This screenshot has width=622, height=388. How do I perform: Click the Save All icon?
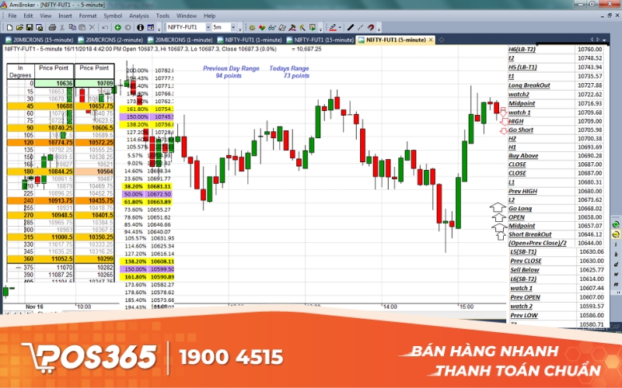point(40,27)
